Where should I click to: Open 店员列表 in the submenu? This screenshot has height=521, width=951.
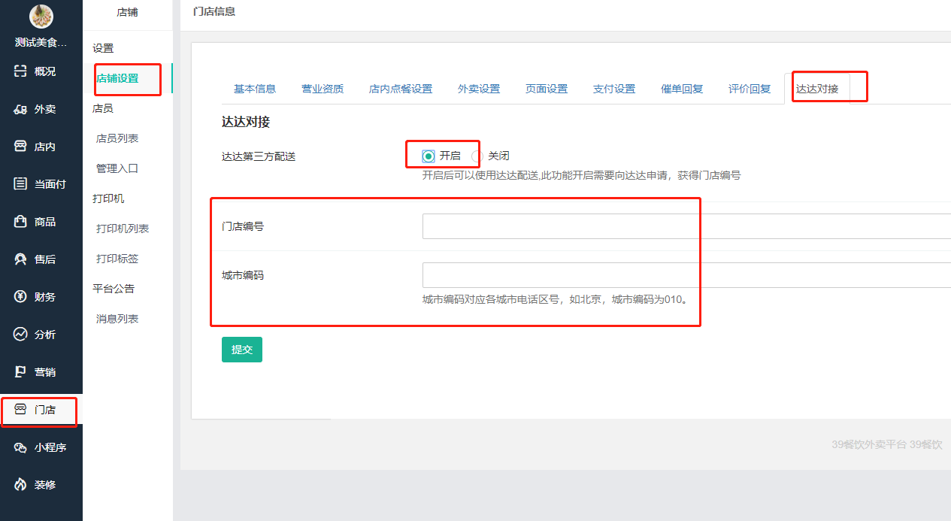(117, 138)
